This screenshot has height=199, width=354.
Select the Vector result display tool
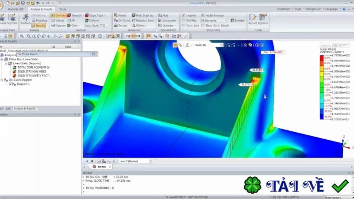58,20
